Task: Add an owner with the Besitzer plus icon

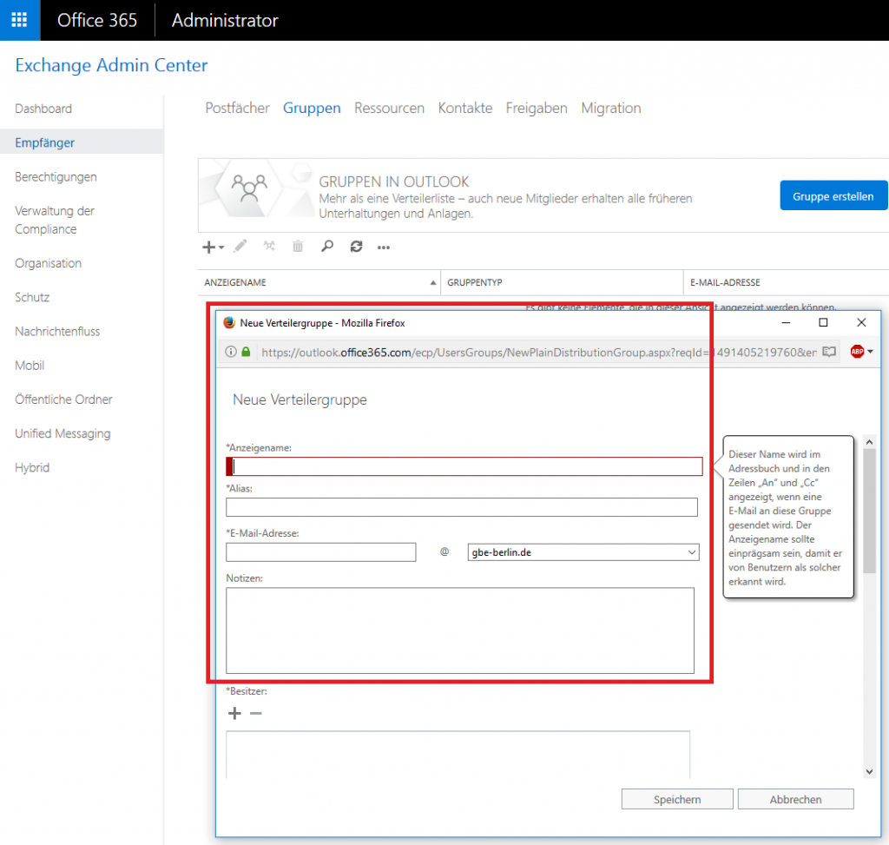Action: pyautogui.click(x=234, y=713)
